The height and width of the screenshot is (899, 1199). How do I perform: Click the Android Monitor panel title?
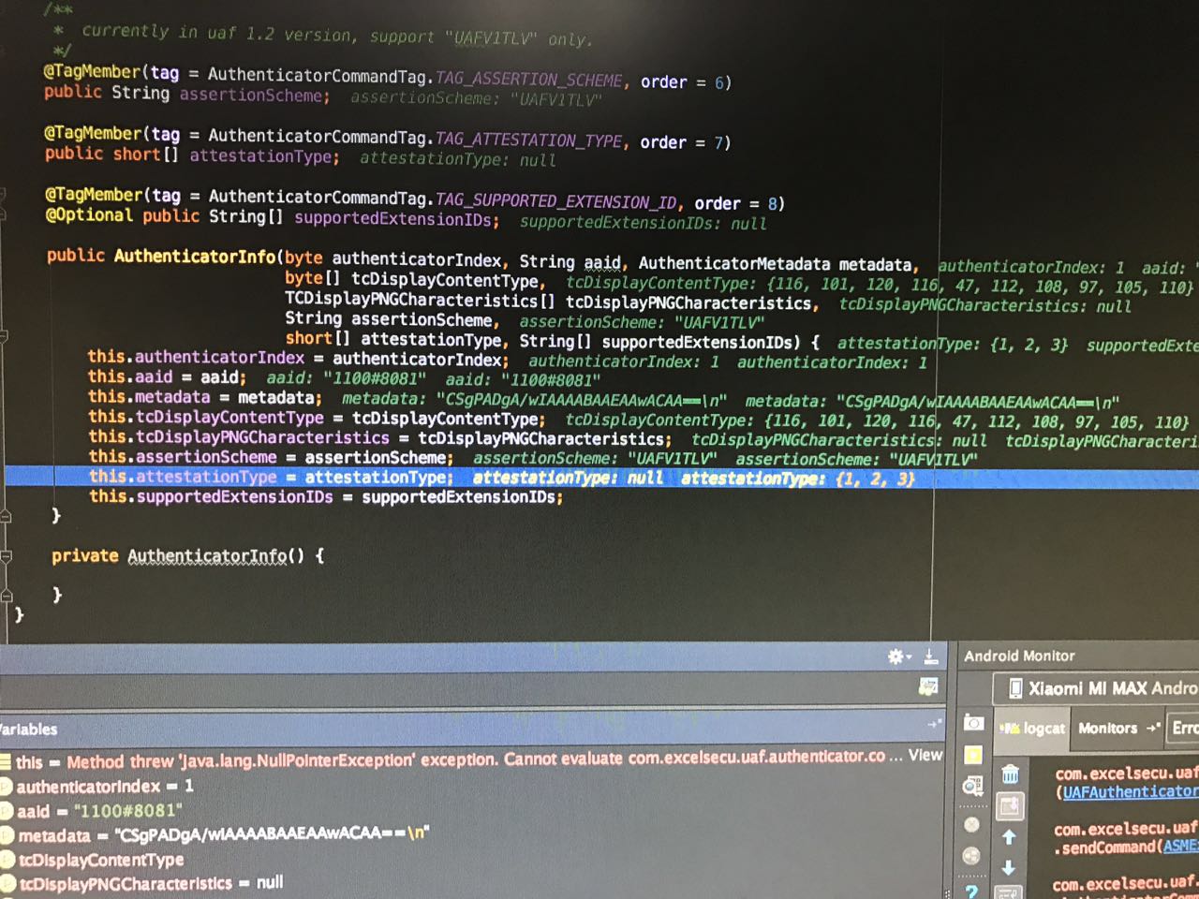[x=1019, y=656]
